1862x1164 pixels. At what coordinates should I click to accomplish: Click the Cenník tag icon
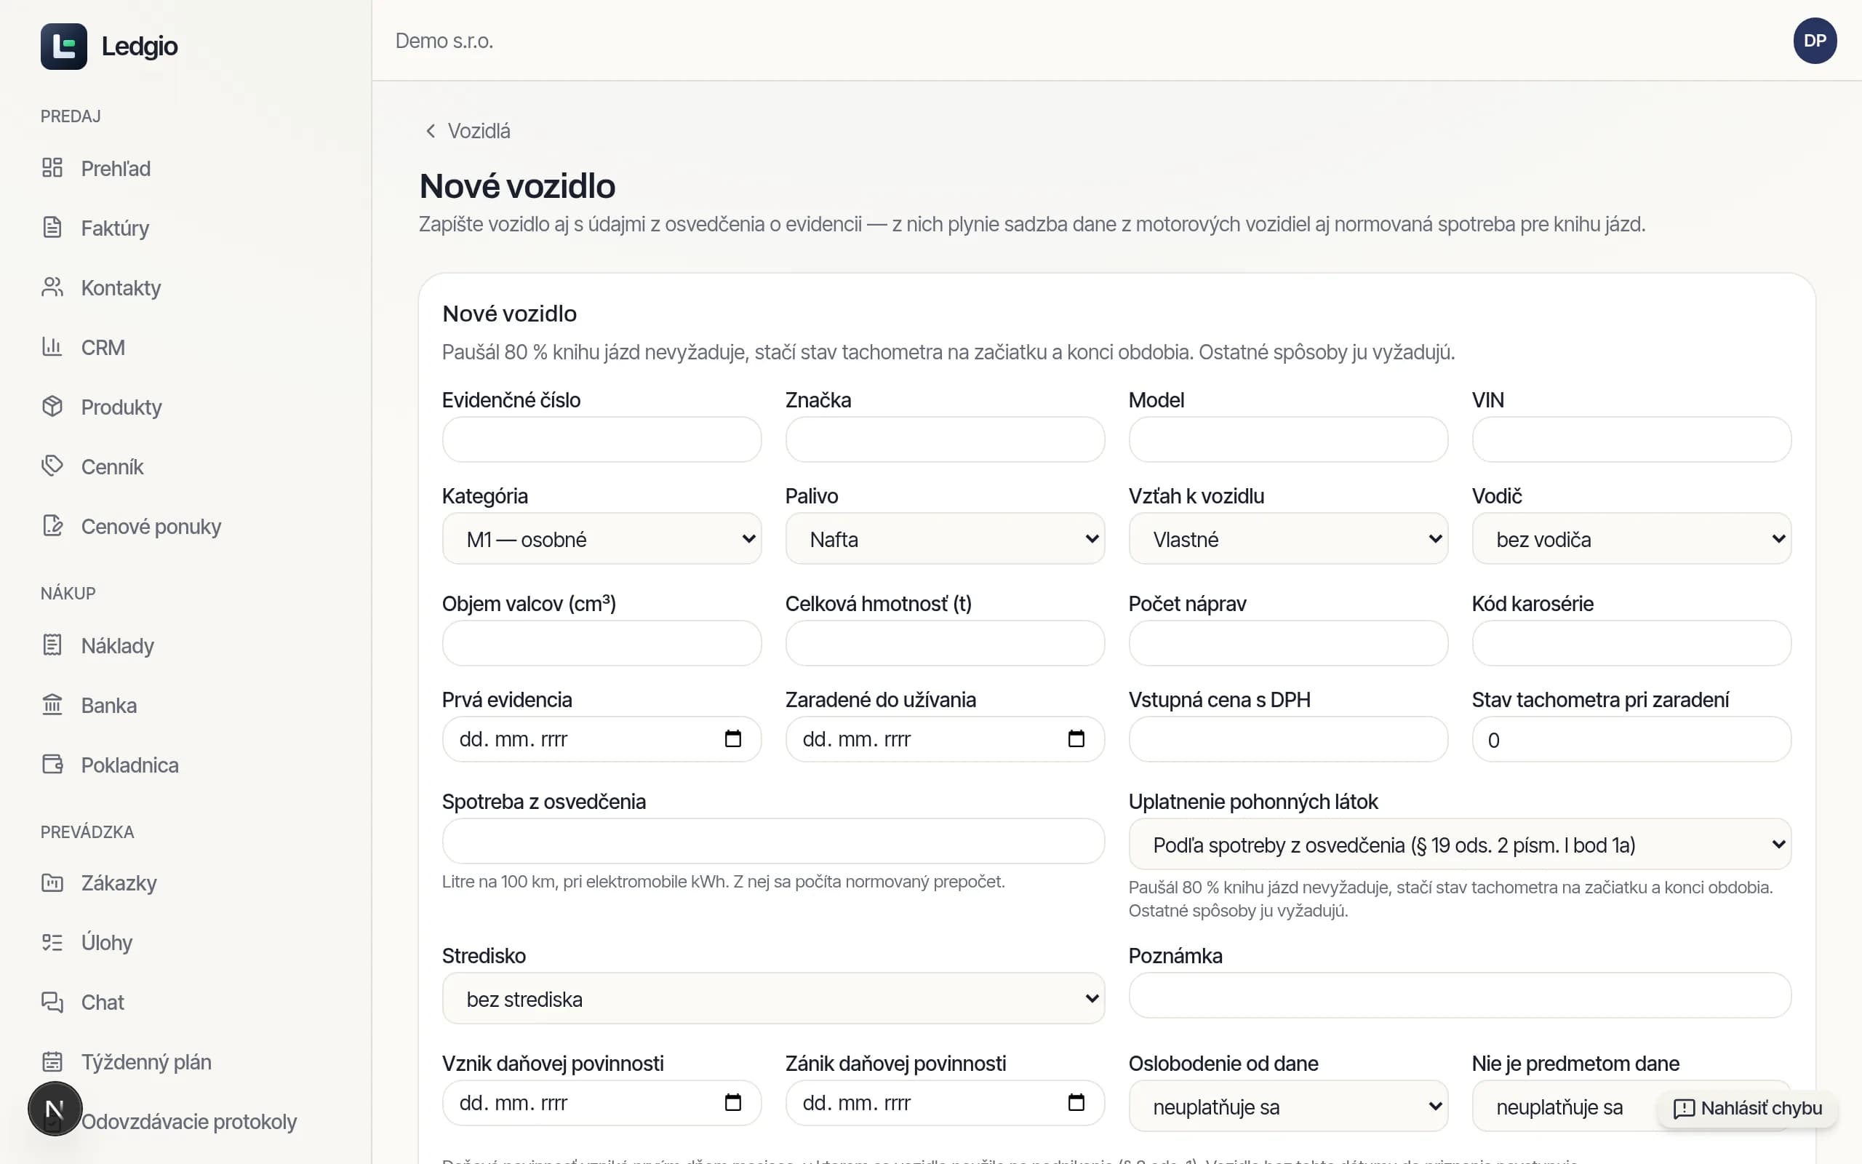(52, 466)
